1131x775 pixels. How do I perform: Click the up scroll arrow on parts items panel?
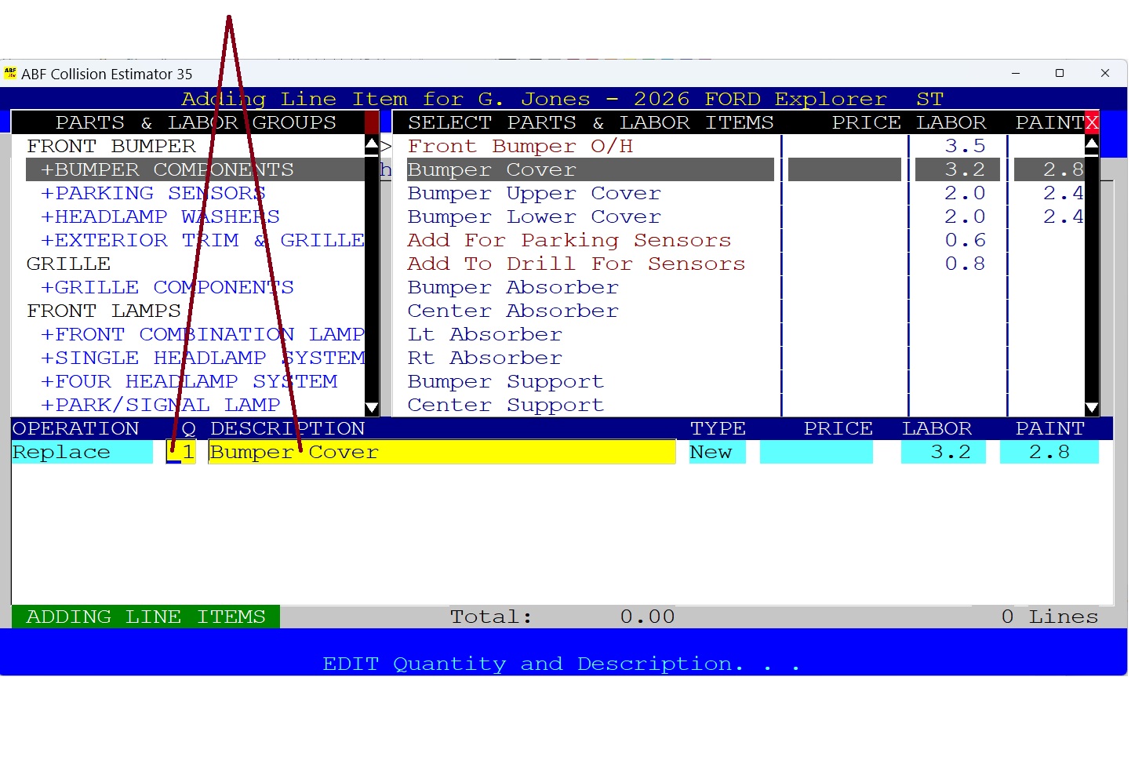tap(1093, 143)
